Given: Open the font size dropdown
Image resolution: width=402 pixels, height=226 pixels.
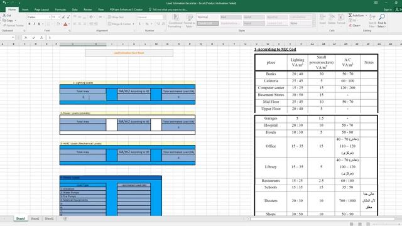Looking at the screenshot, I should click(59, 17).
